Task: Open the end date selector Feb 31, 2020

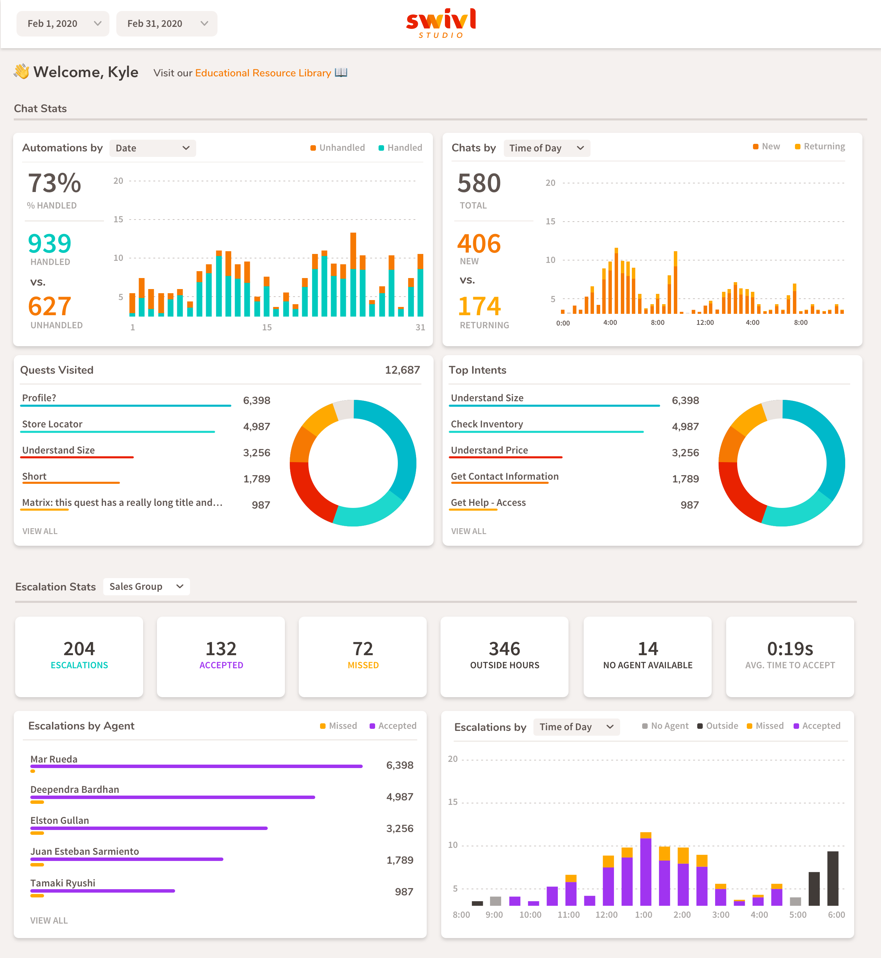Action: (166, 23)
